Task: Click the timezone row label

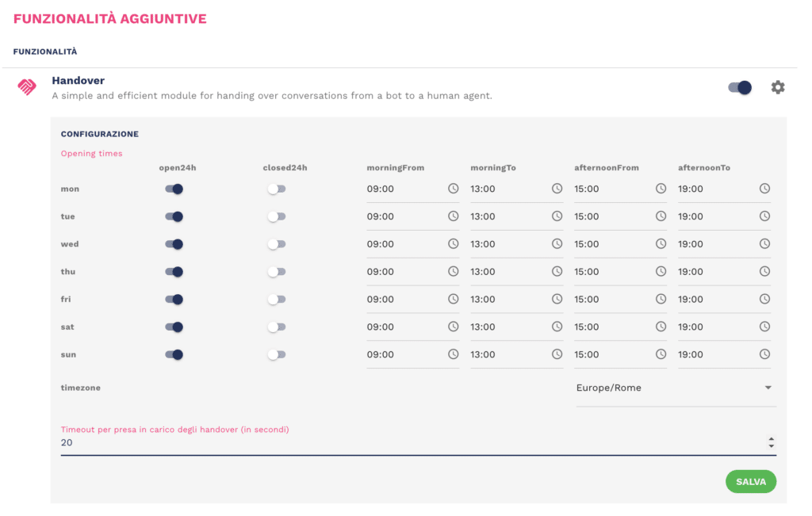Action: 80,388
